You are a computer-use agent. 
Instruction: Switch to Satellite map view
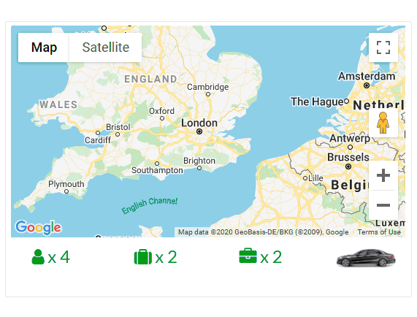[x=106, y=47]
